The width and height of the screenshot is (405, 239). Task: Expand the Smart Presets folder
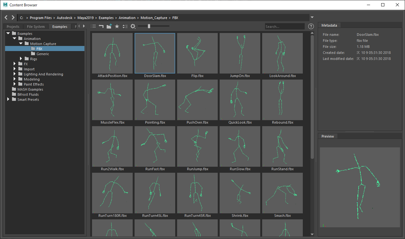click(8, 100)
